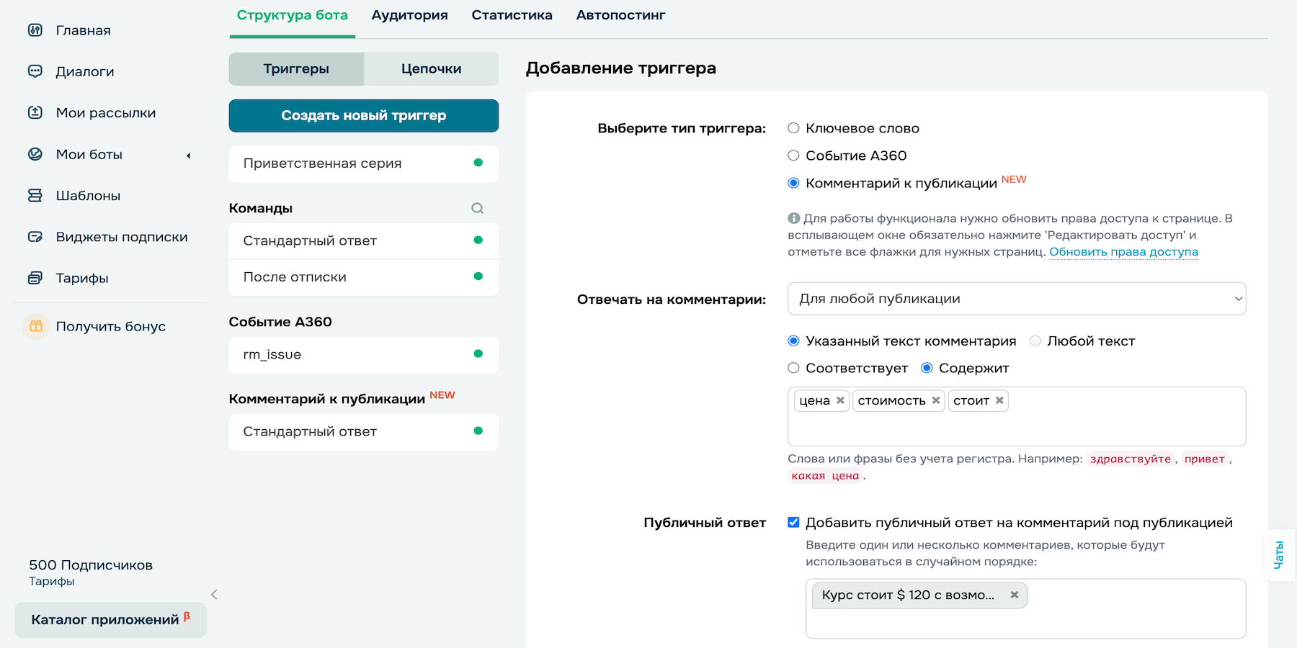
Task: Open the Шаблоны sidebar icon
Action: [x=35, y=195]
